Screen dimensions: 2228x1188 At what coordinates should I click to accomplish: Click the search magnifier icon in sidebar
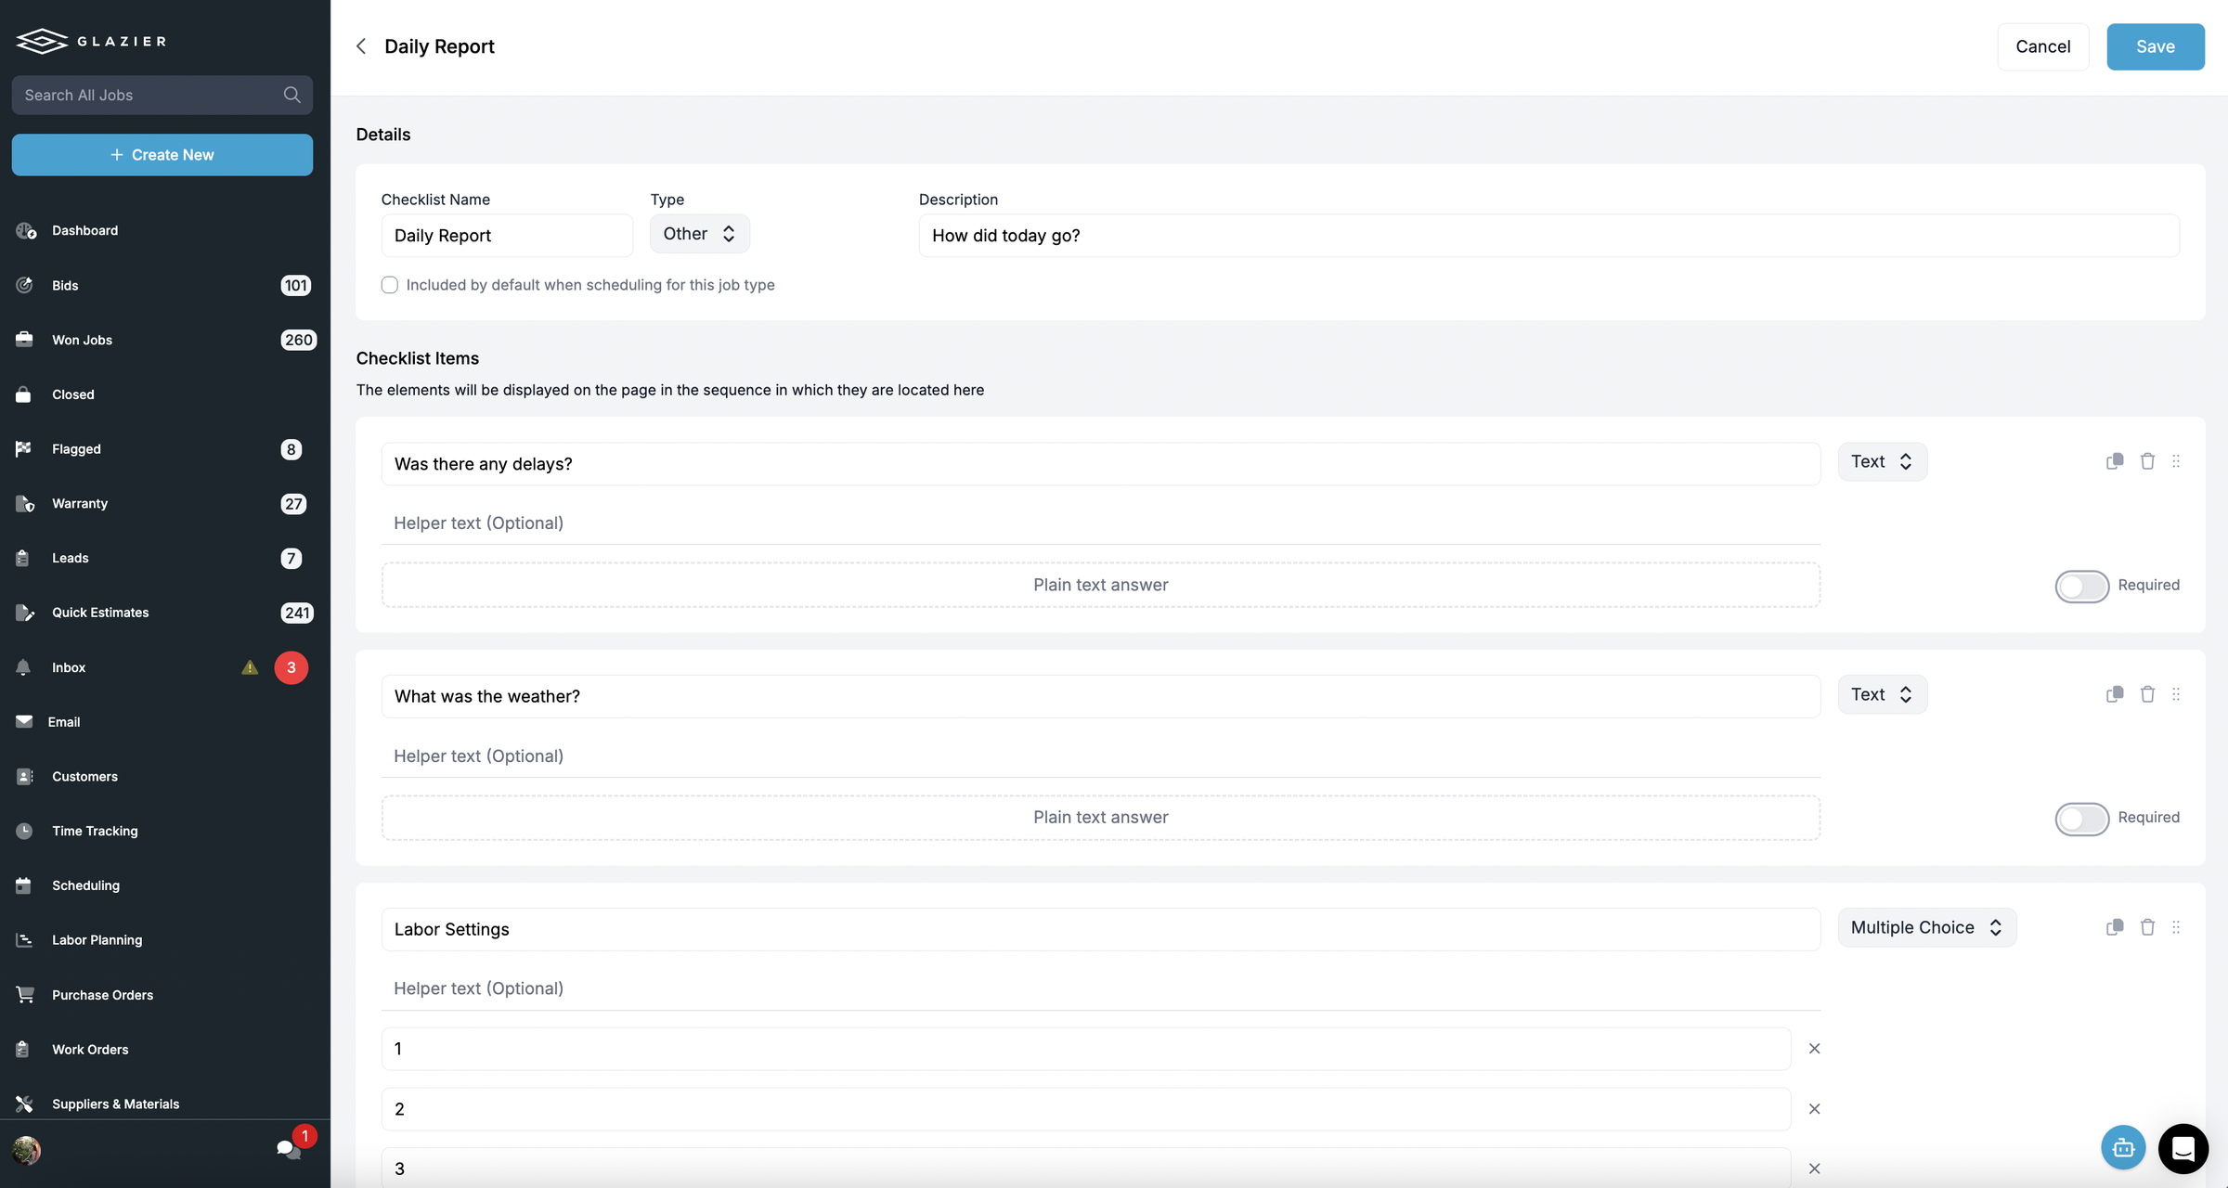291,95
